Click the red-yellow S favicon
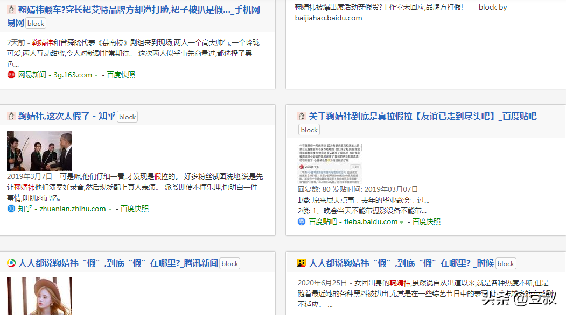 coord(302,263)
